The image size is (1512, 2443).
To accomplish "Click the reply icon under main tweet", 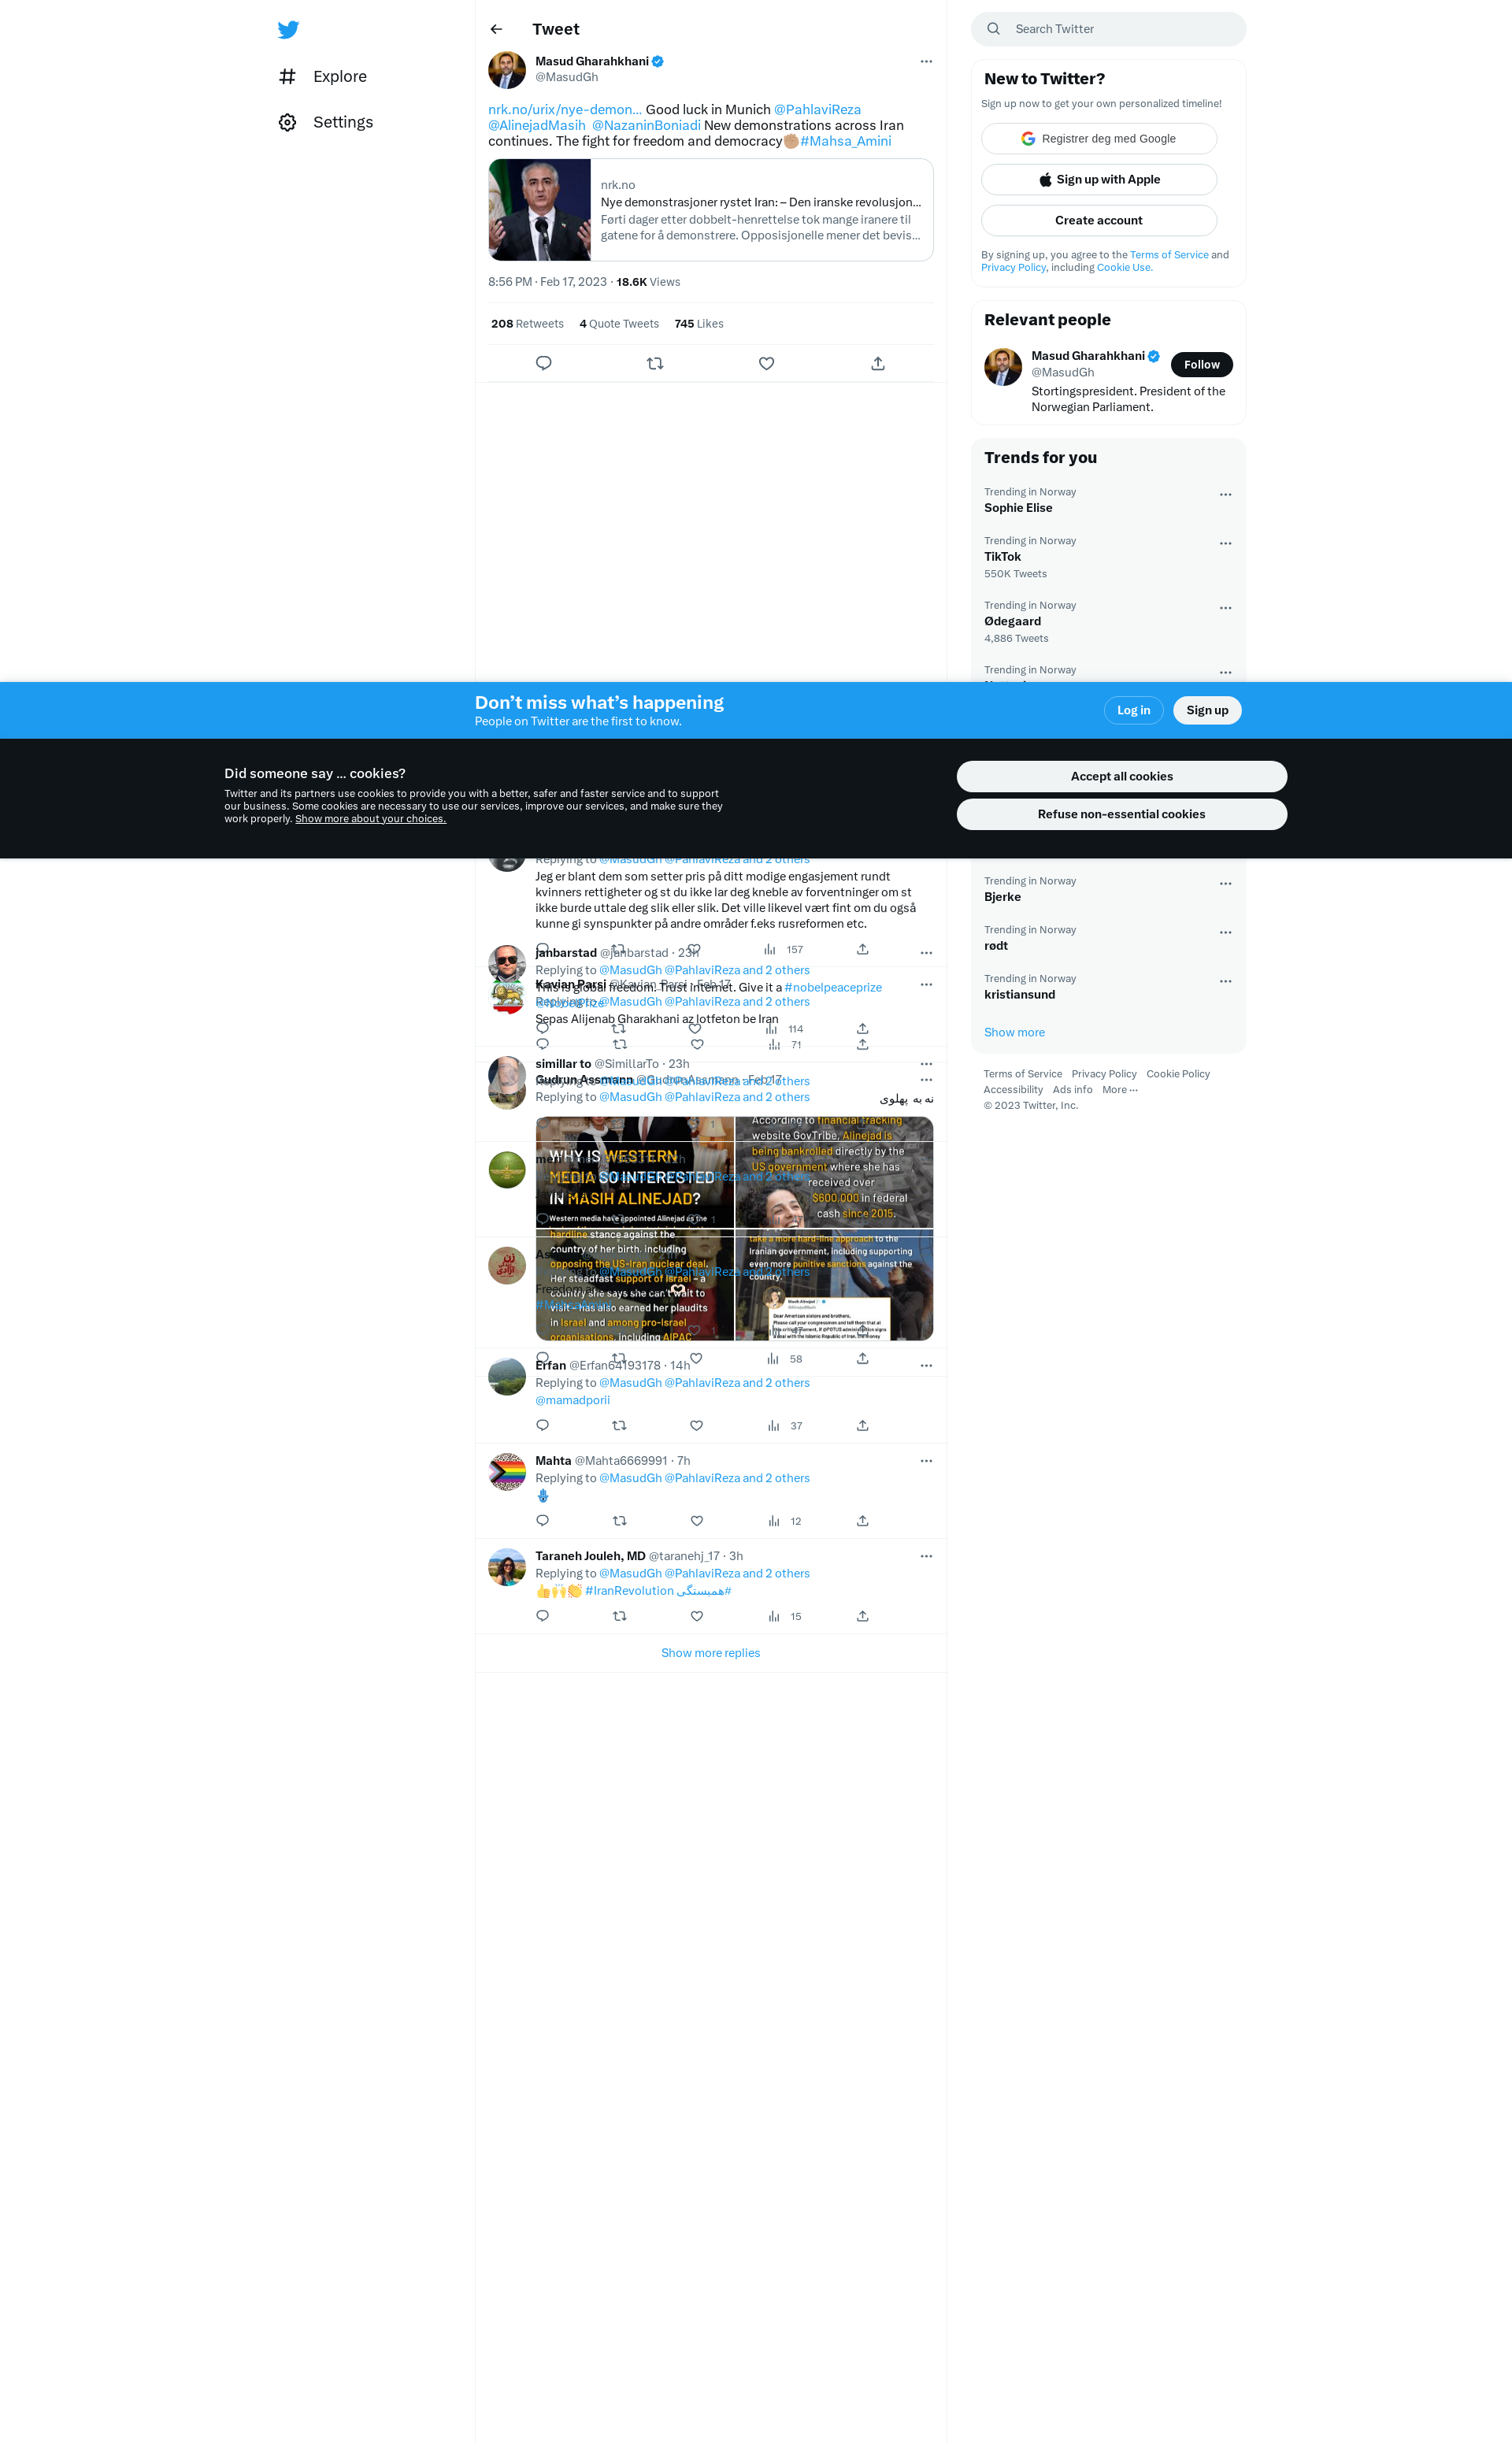I will click(543, 363).
